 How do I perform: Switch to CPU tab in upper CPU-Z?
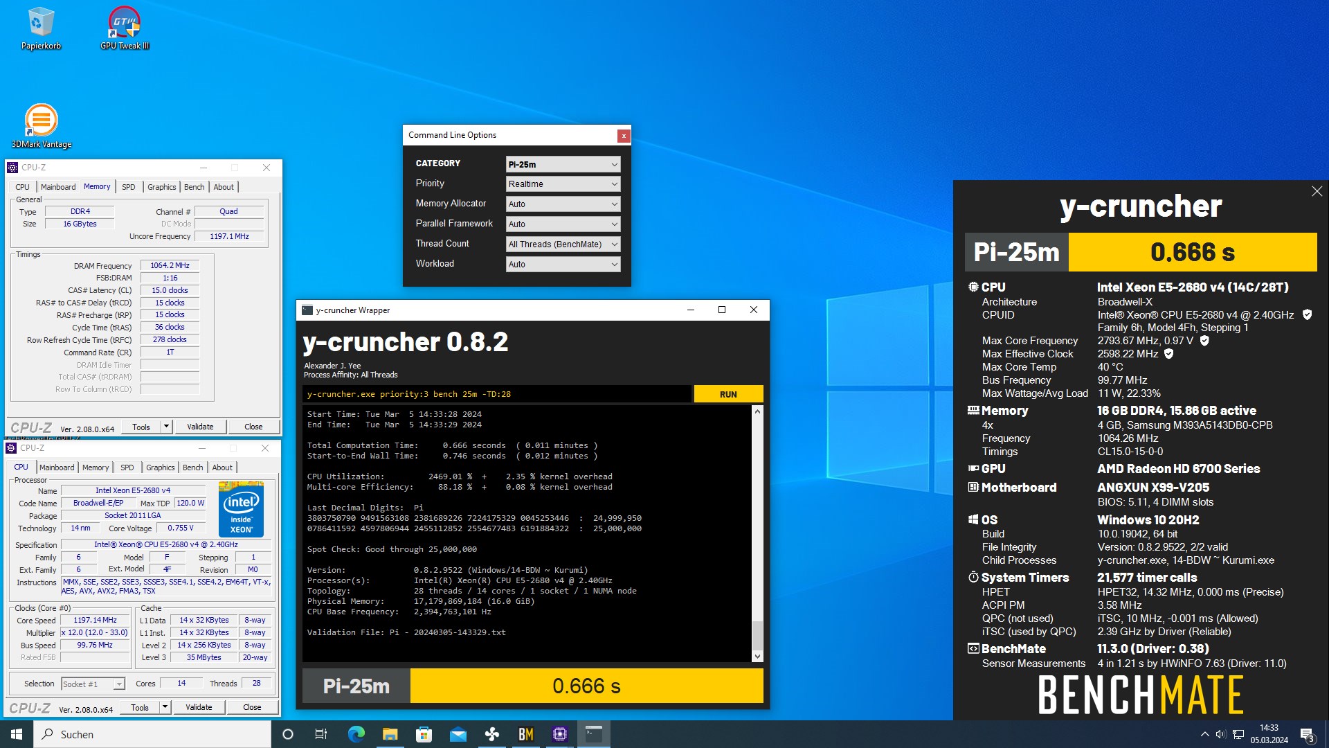point(22,187)
